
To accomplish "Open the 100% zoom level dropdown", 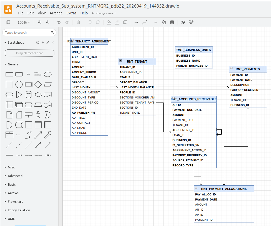I will 24,22.
